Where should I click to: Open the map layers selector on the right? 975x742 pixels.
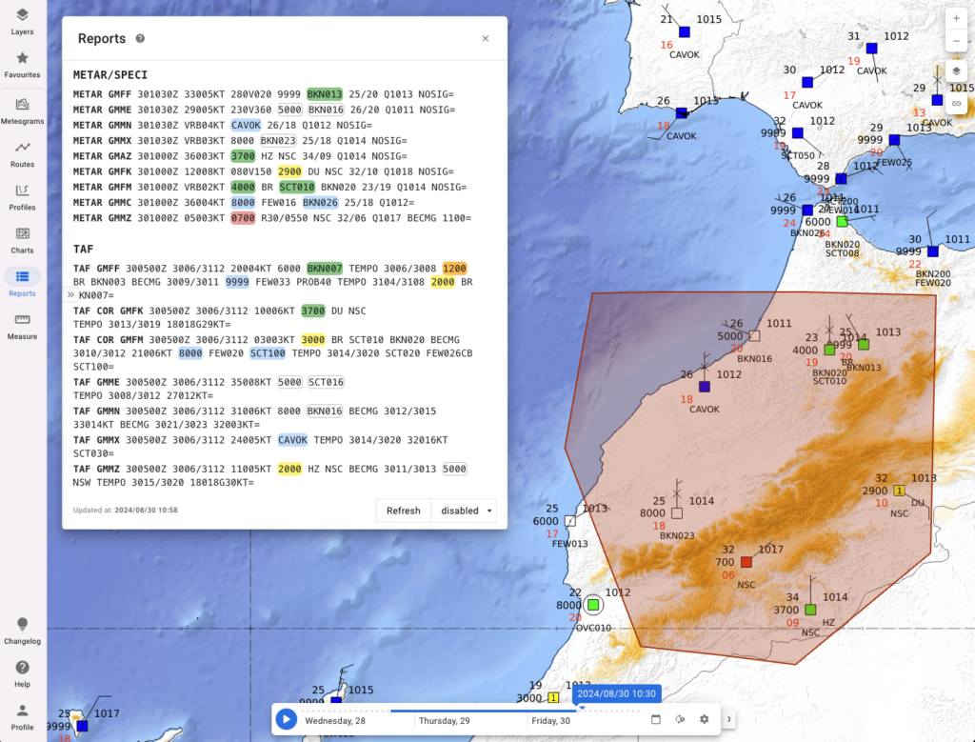click(x=955, y=70)
